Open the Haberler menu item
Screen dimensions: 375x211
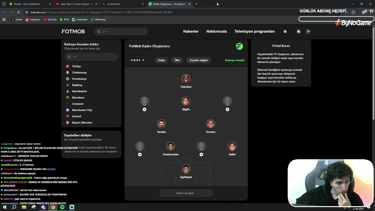click(191, 31)
